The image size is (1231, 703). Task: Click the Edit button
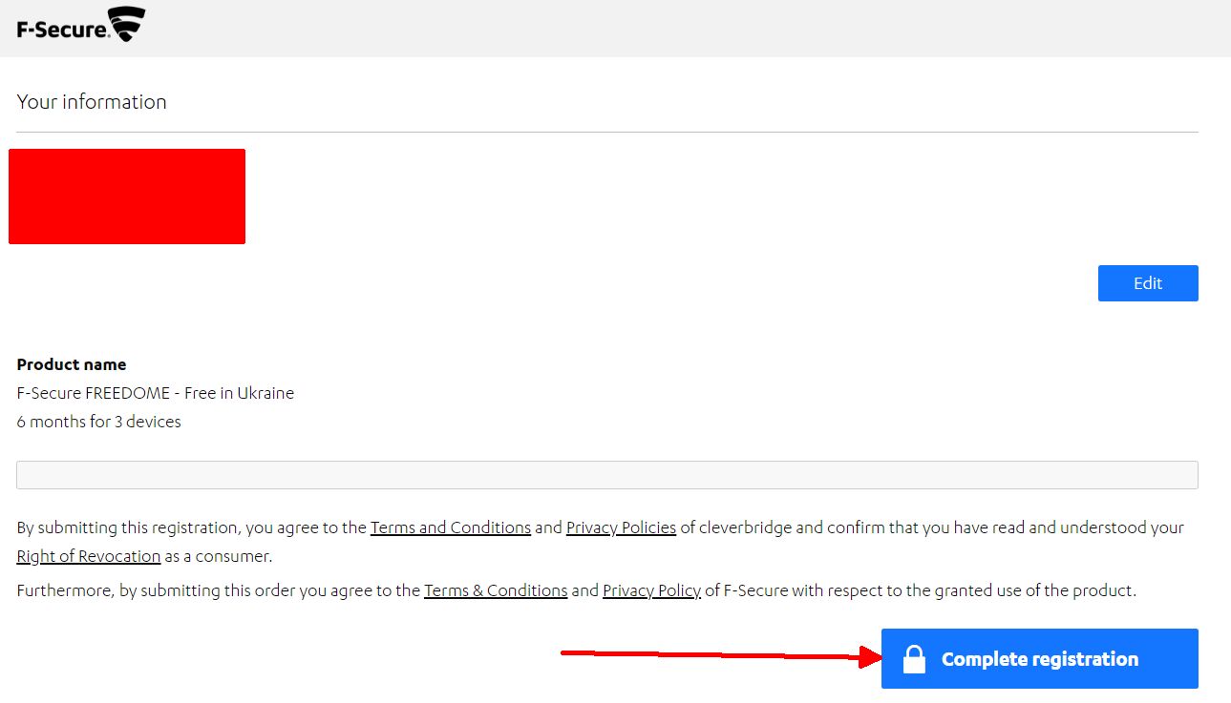1148,283
